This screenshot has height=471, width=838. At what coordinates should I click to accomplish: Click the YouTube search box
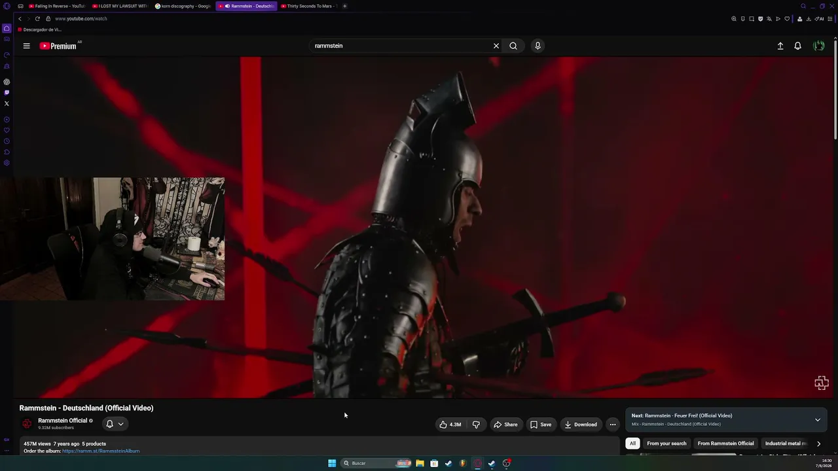(401, 46)
